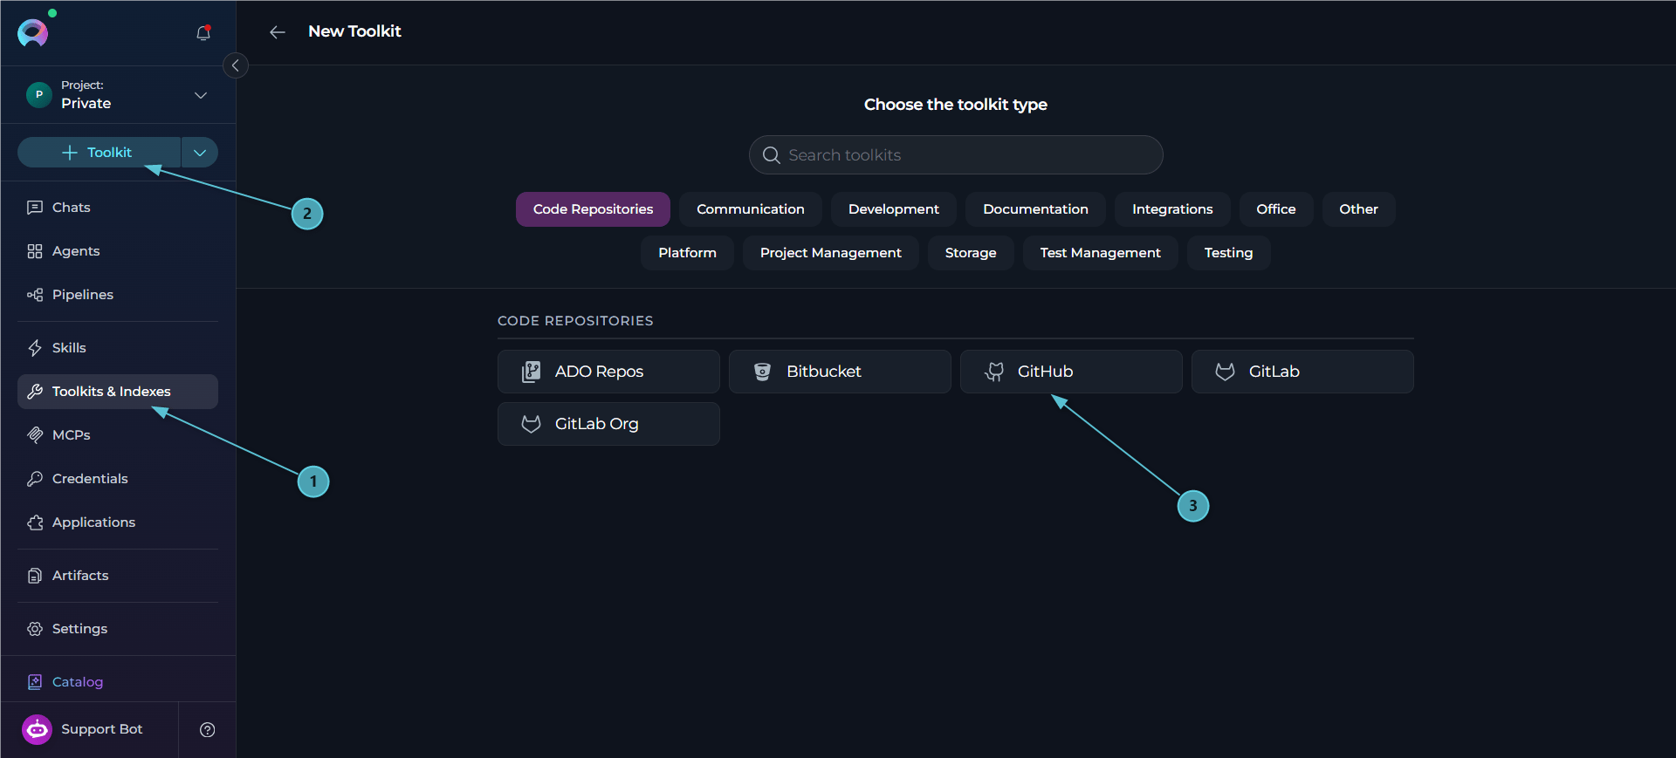Open MCPs from the sidebar
The height and width of the screenshot is (758, 1676).
pos(118,435)
